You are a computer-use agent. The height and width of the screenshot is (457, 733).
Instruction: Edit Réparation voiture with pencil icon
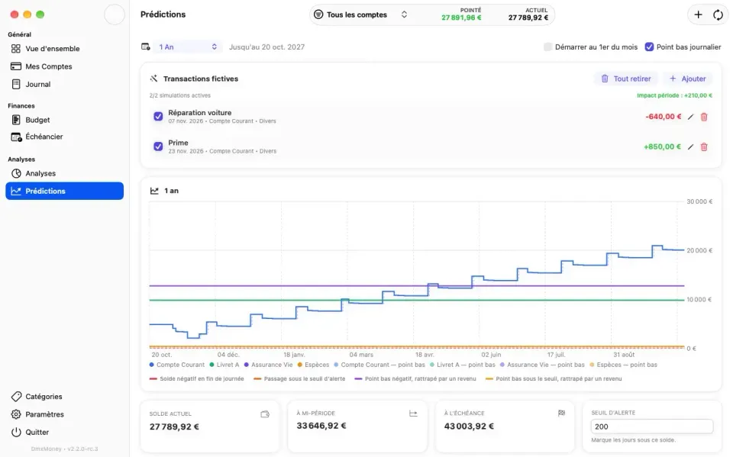pyautogui.click(x=690, y=117)
